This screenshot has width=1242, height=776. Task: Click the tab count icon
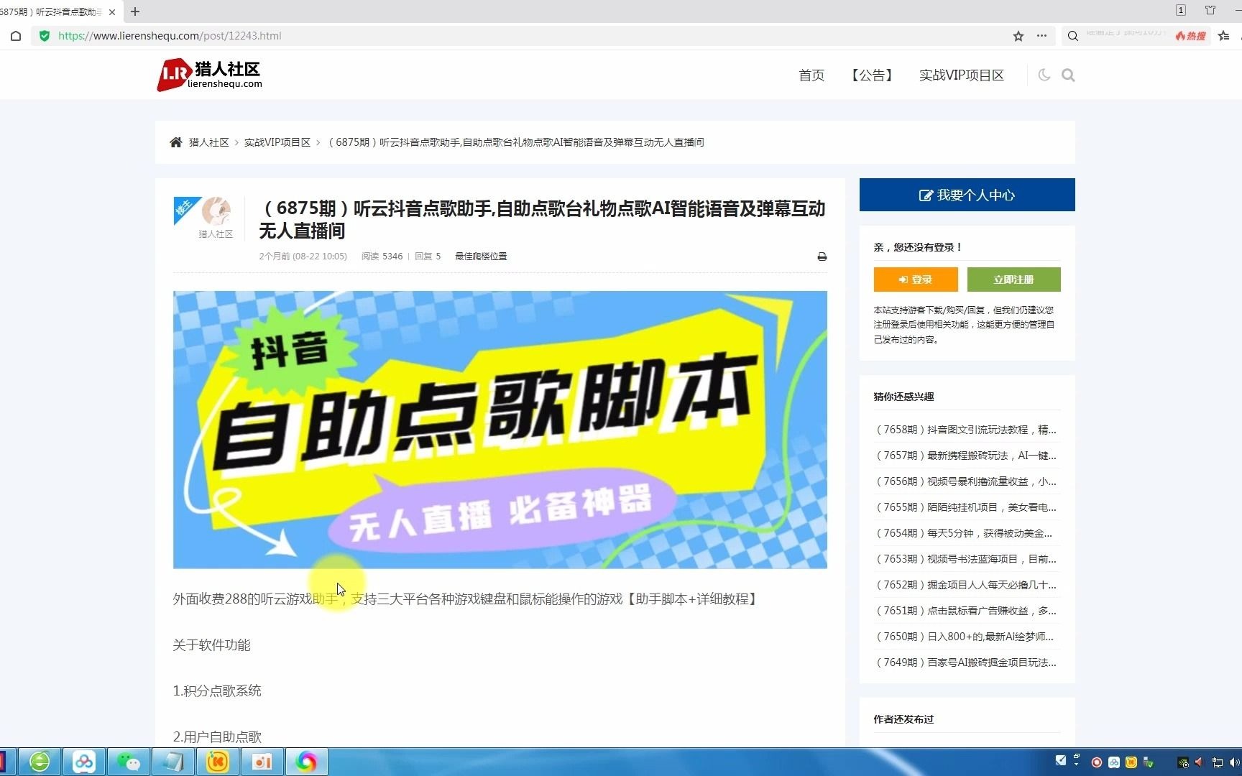click(1181, 10)
